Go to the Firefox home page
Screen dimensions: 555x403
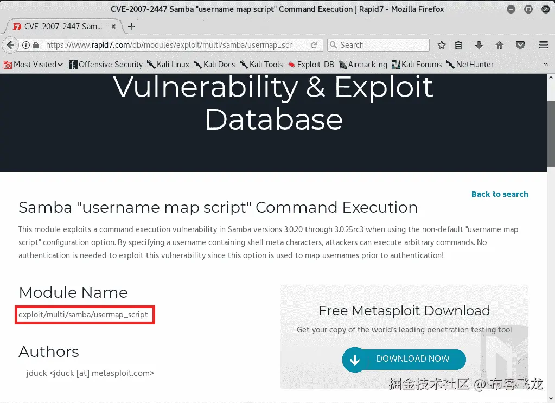point(500,45)
